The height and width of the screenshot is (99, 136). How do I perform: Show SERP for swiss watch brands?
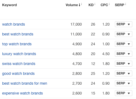point(123,64)
